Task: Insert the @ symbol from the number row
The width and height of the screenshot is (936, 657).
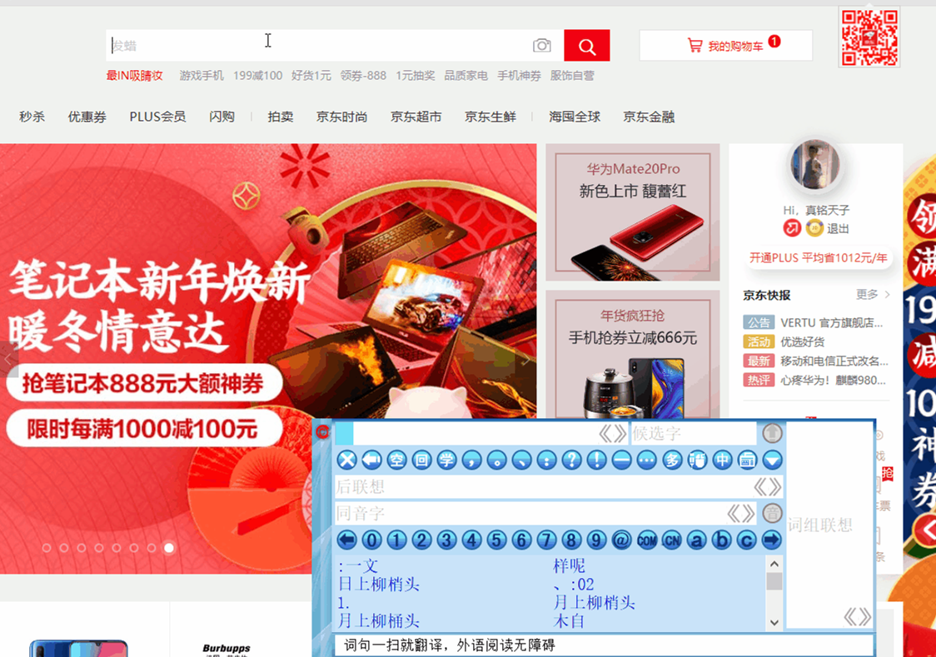Action: coord(621,540)
